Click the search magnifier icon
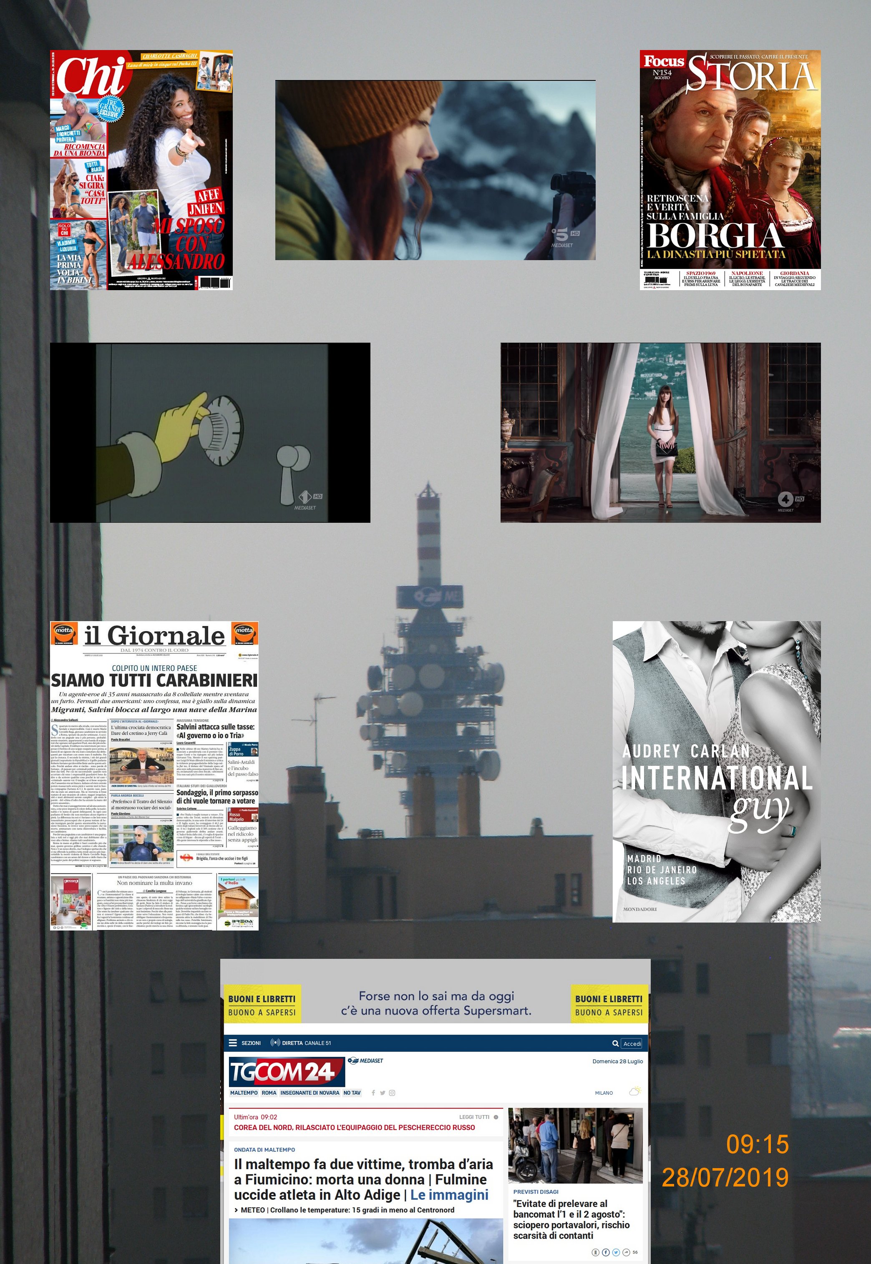Image resolution: width=871 pixels, height=1264 pixels. click(x=615, y=1043)
